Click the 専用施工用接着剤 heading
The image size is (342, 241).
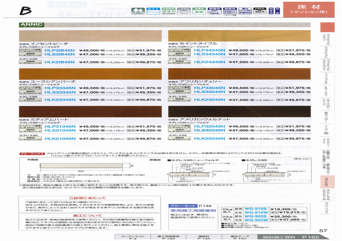[193, 211]
